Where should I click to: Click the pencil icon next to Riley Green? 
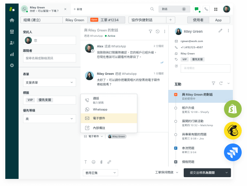(x=220, y=31)
